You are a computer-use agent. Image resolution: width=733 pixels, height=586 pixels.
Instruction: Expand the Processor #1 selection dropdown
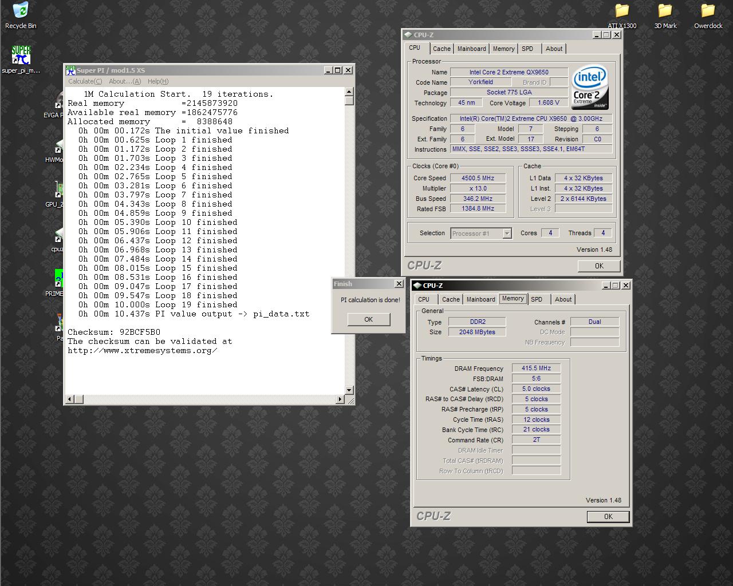tap(507, 233)
